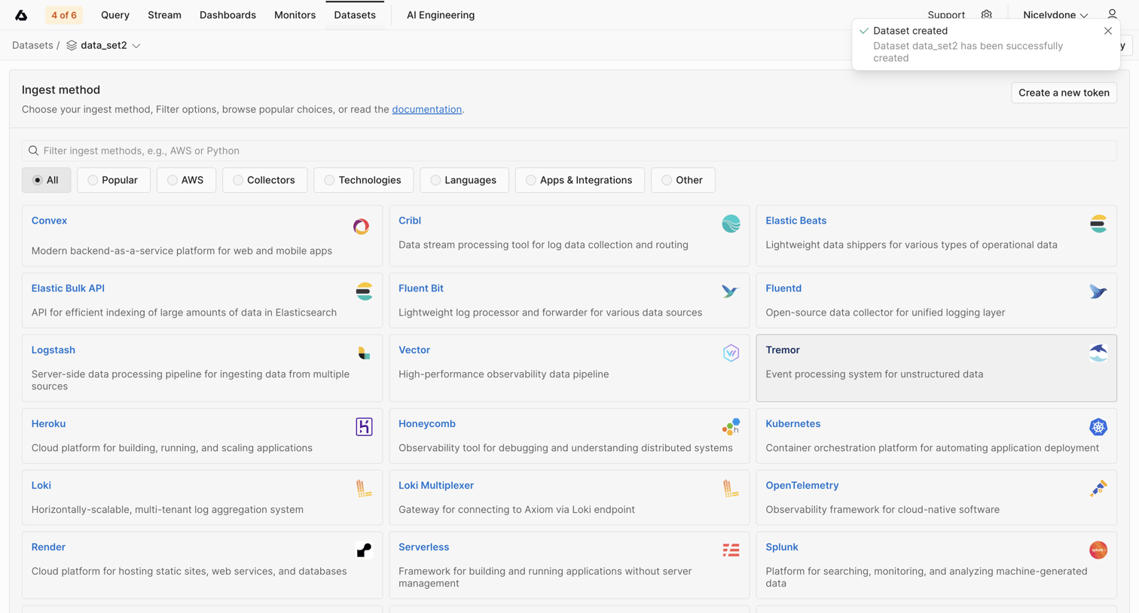Viewport: 1139px width, 613px height.
Task: Select the Other filter option
Action: (682, 180)
